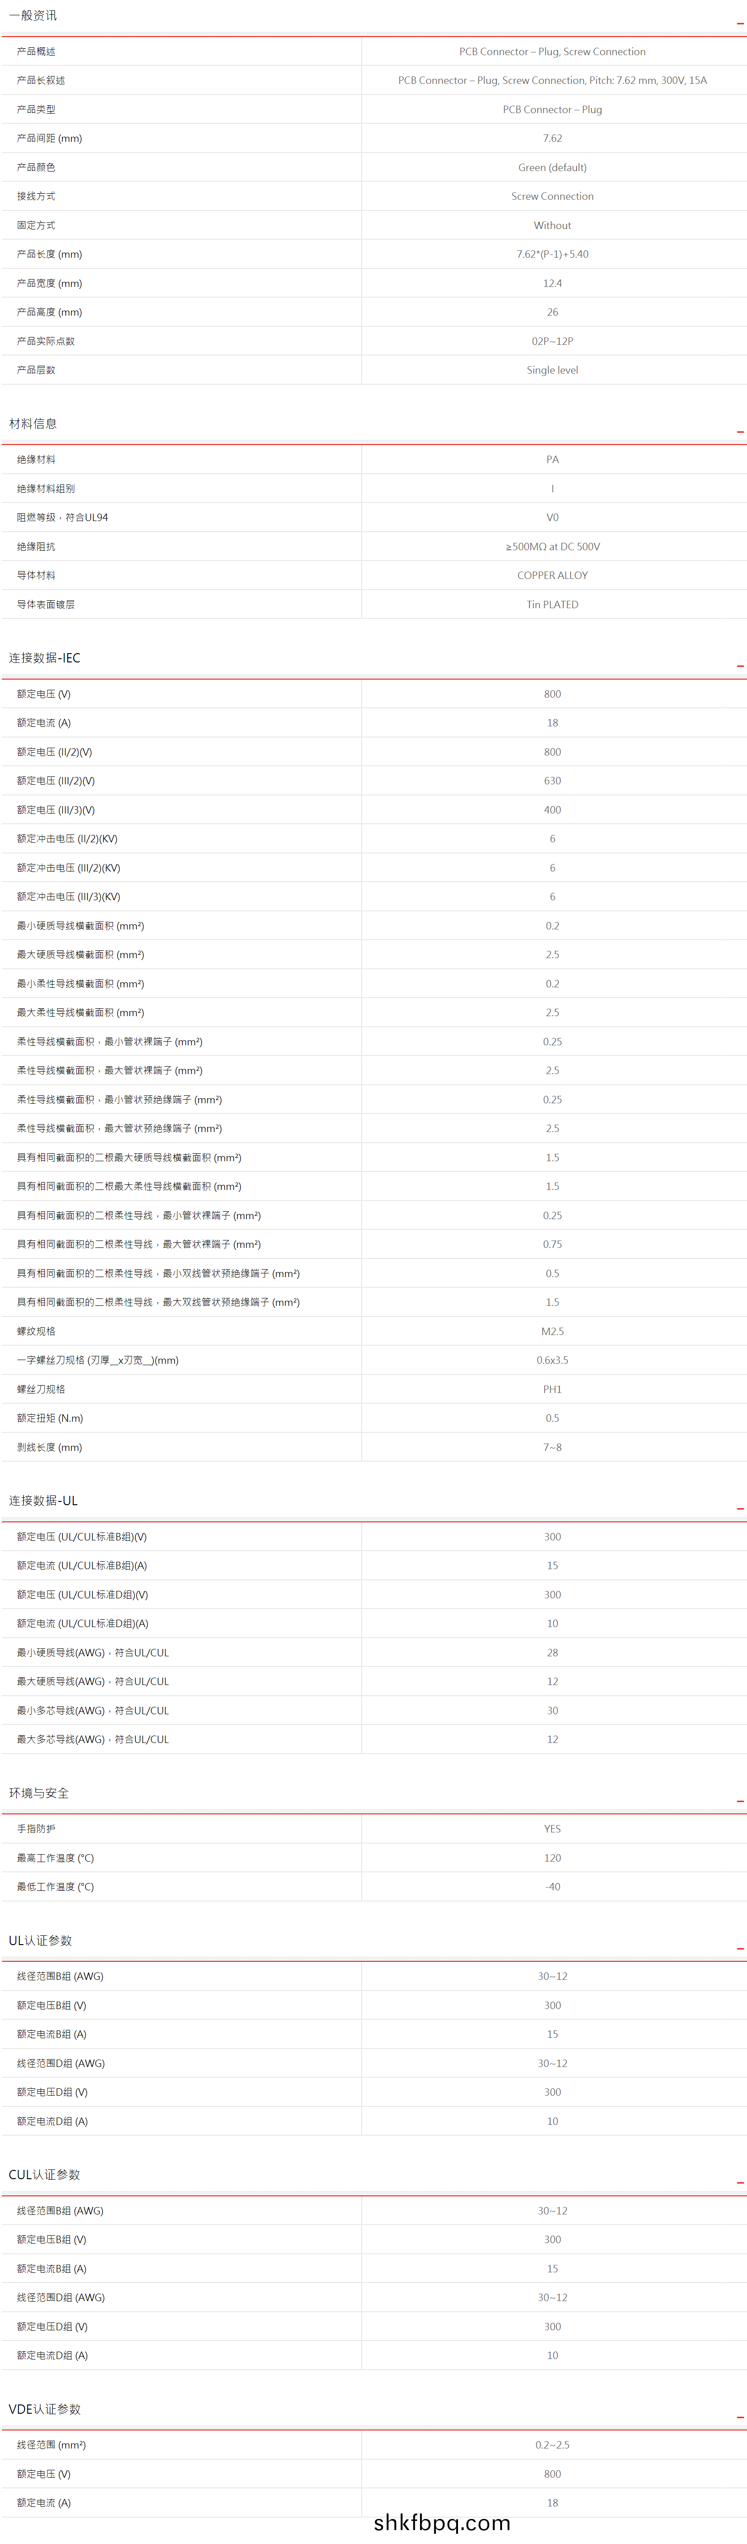747x2544 pixels.
Task: Collapse the 连接数据-IEC section via minus icon
Action: point(739,666)
